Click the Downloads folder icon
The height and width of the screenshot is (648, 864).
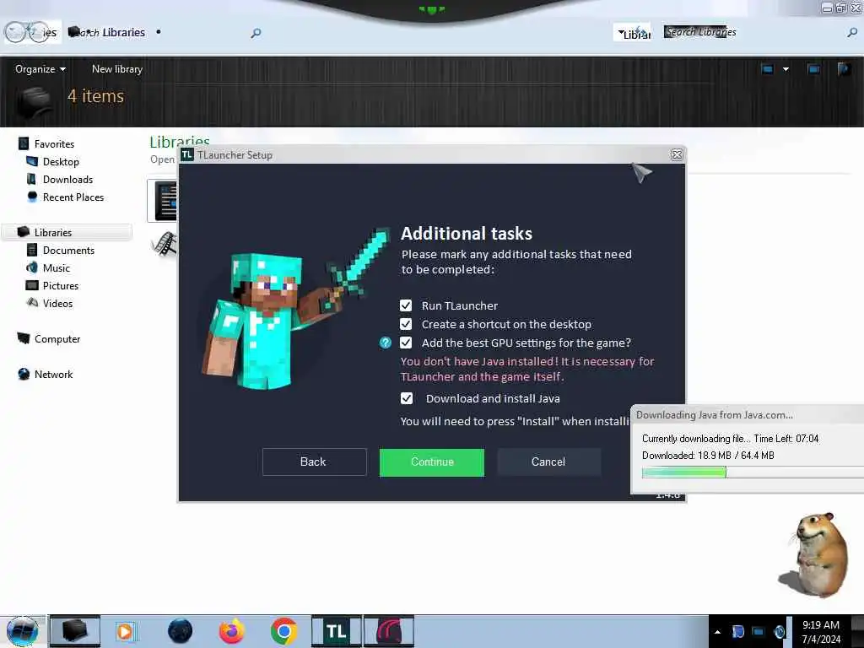(x=32, y=179)
